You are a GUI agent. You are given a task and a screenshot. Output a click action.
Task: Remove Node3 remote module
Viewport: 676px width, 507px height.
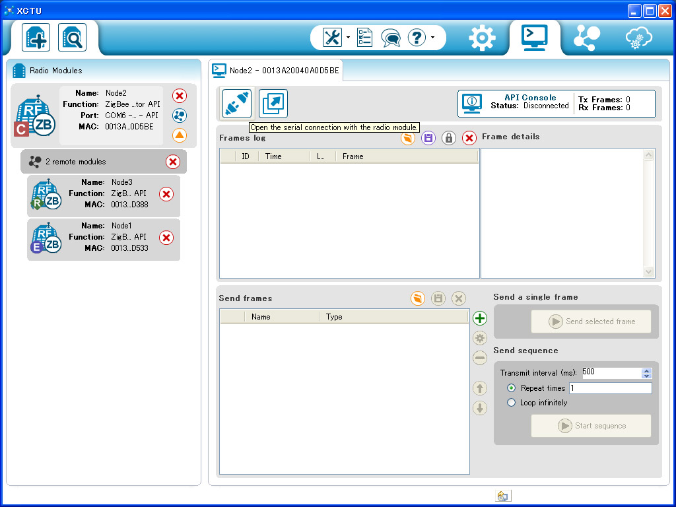(166, 194)
